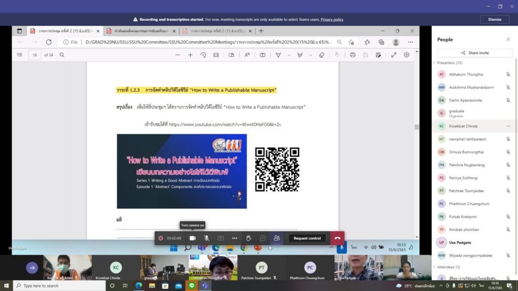
Task: Open the meeting chat icon
Action: tap(263, 238)
